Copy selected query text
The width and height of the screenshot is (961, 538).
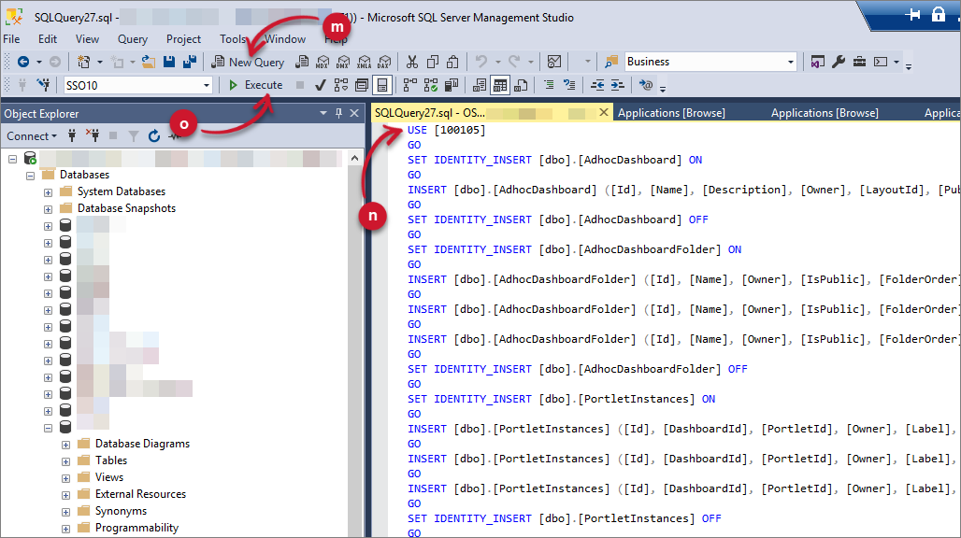432,62
